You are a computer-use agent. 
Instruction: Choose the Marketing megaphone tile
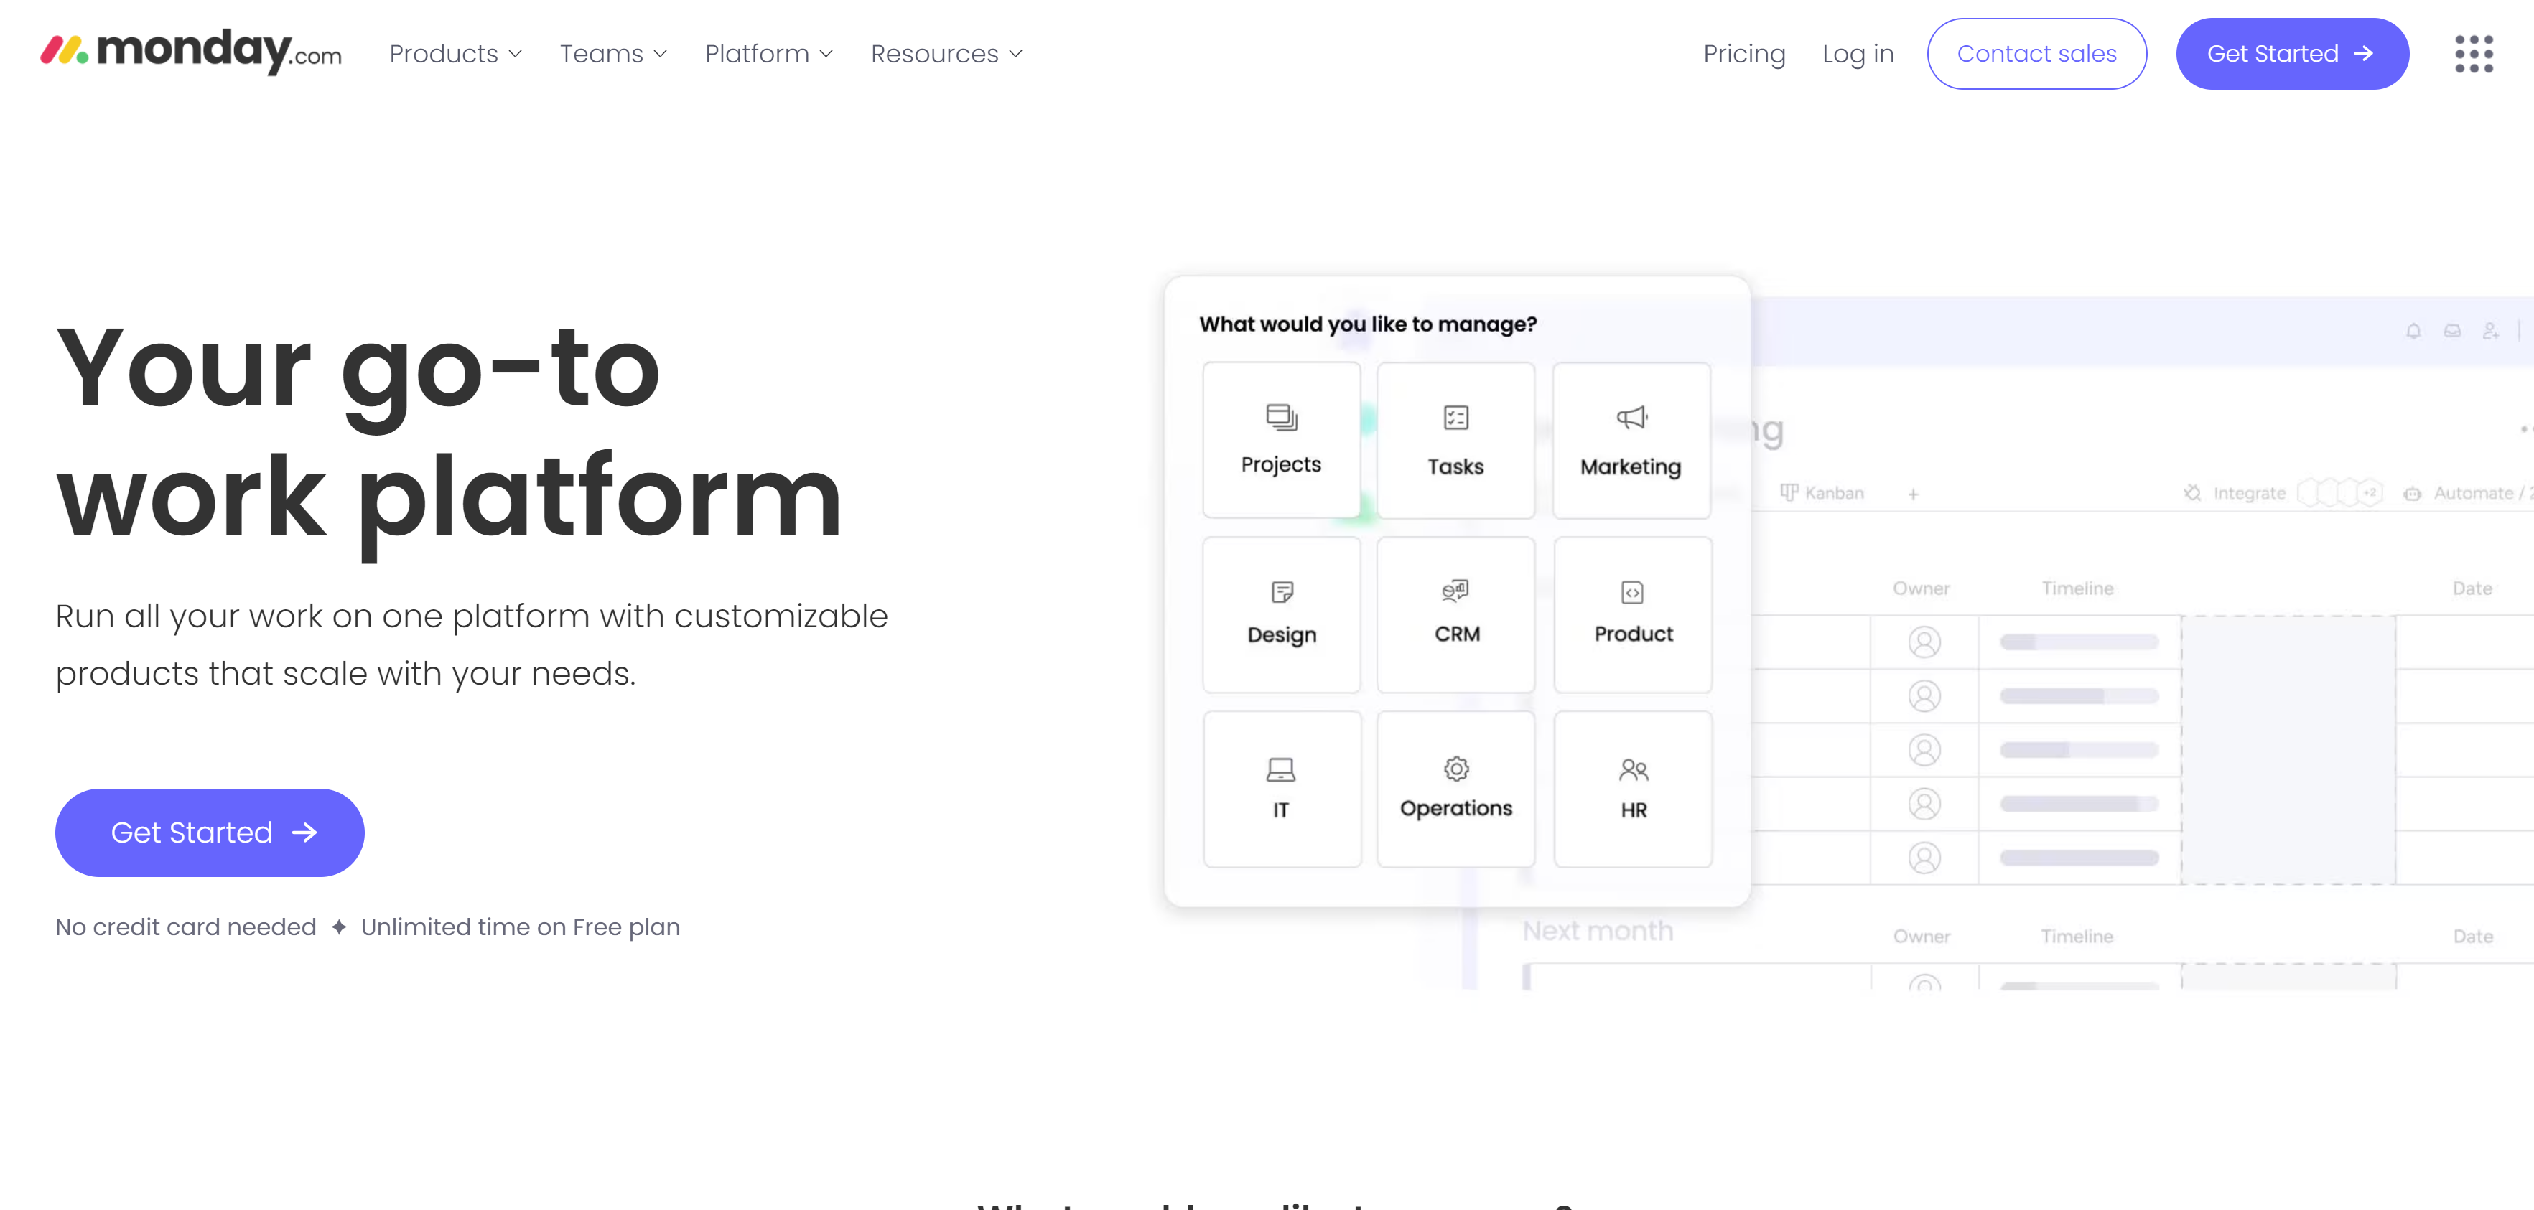point(1631,441)
